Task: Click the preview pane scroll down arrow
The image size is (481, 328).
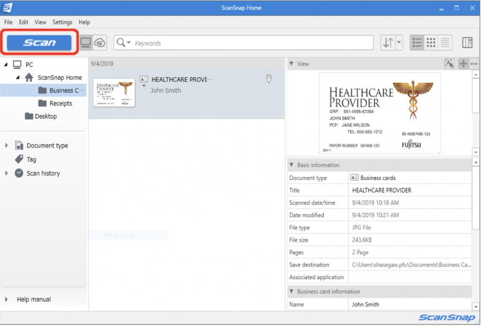Action: pos(476,152)
